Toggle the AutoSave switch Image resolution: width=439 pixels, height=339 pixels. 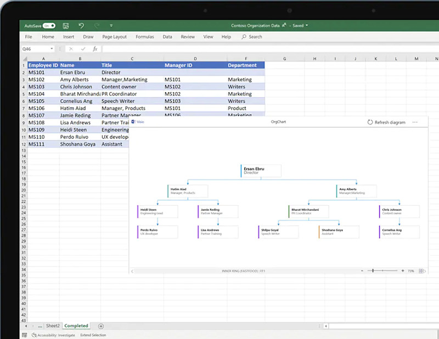point(49,26)
